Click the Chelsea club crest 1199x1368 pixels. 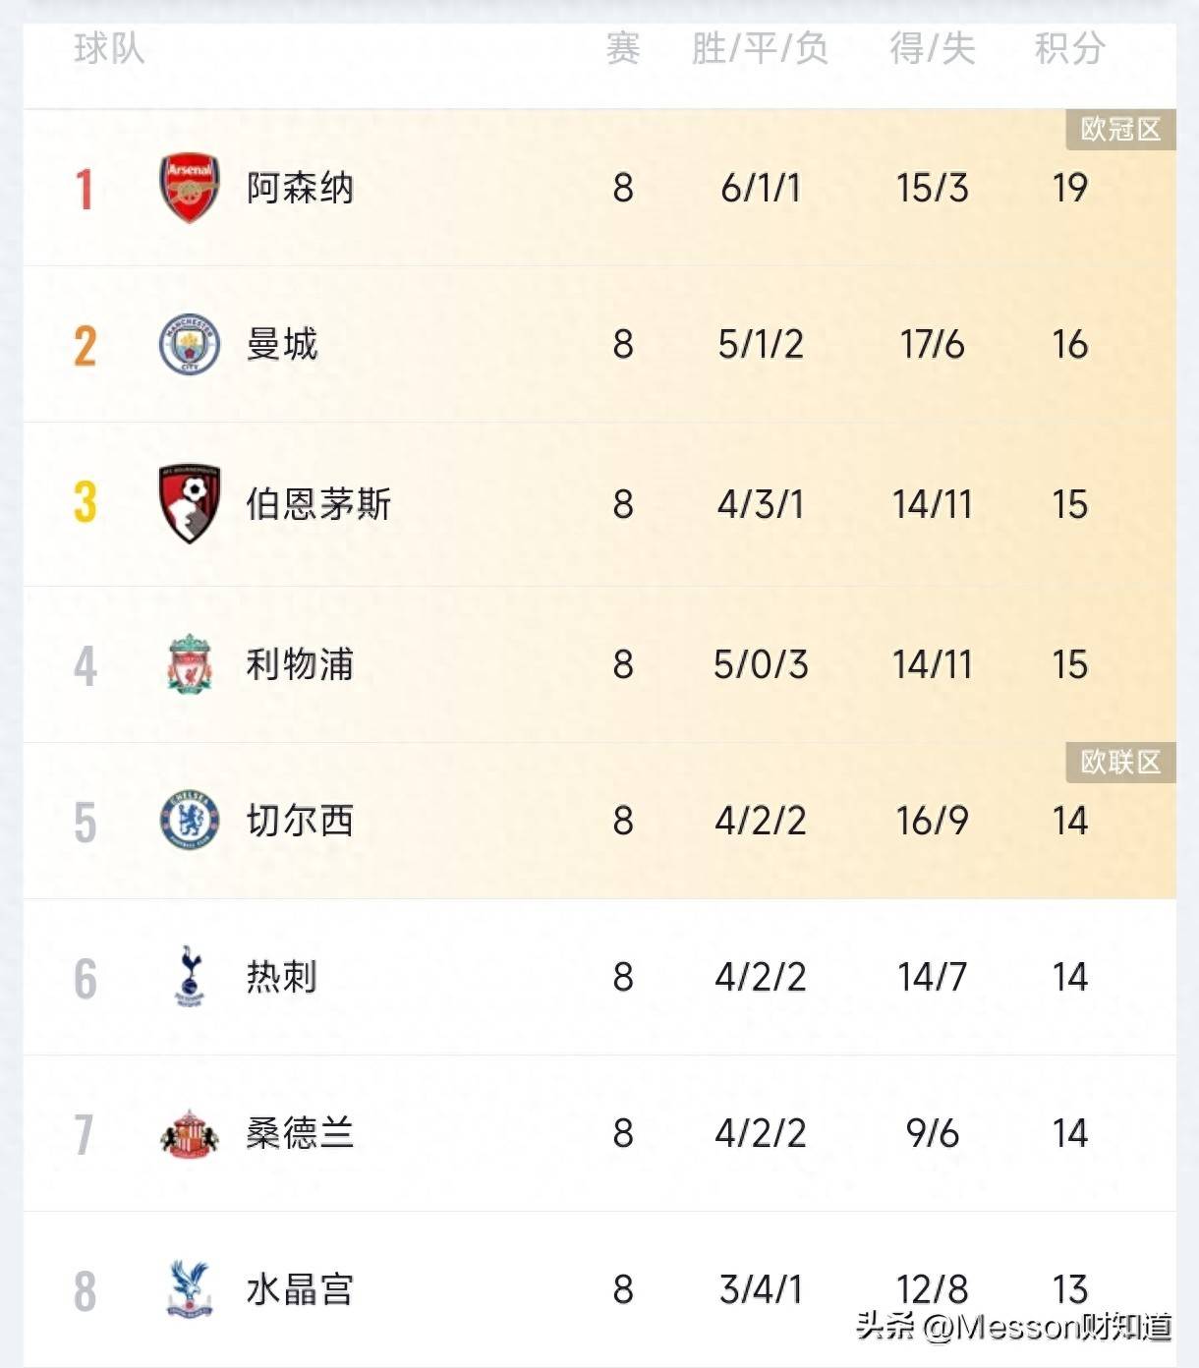(x=189, y=821)
